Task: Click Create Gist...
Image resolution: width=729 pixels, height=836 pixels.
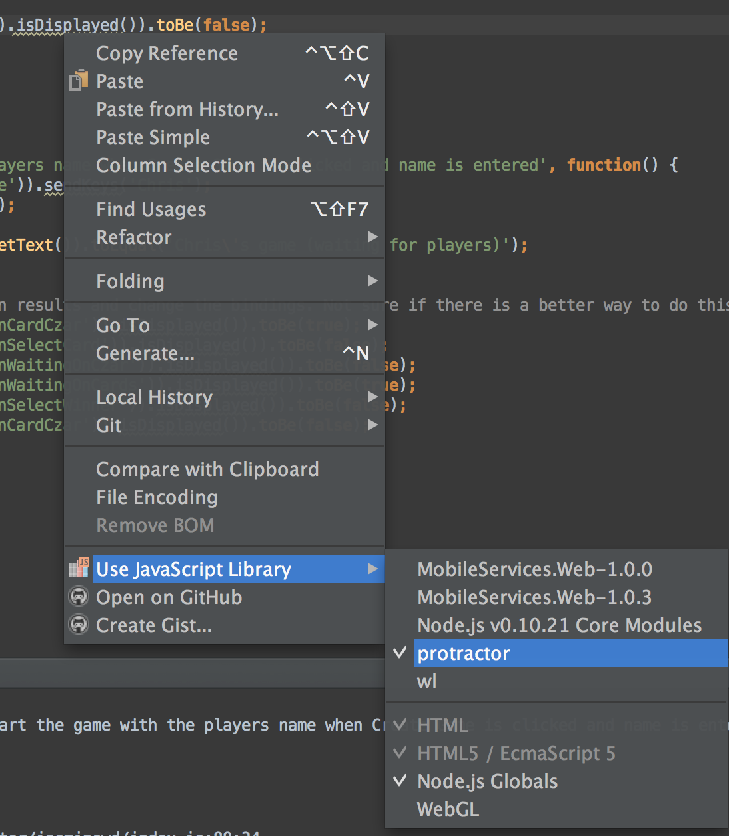Action: [153, 625]
